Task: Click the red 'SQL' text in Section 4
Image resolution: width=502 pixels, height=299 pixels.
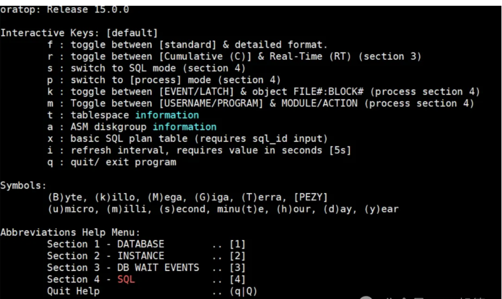Action: coord(126,279)
